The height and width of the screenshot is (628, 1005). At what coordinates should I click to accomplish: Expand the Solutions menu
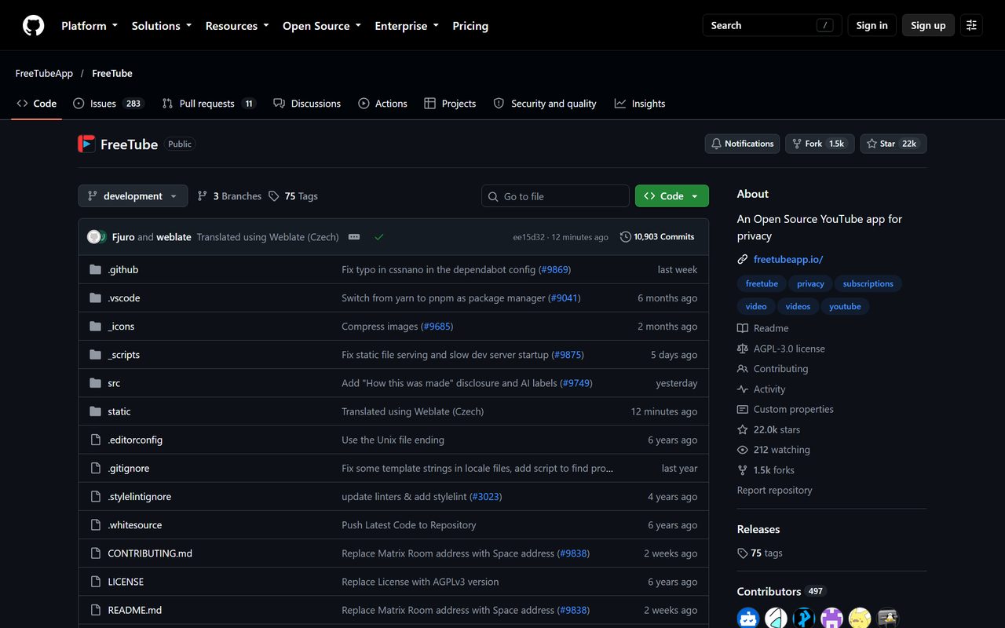click(x=162, y=26)
